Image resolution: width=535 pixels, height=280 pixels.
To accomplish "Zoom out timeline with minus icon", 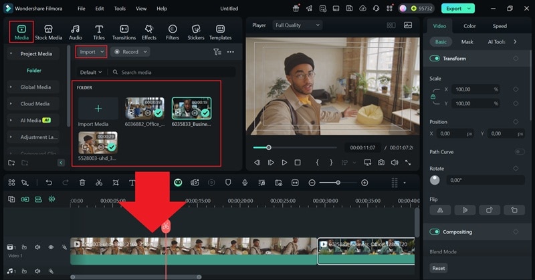I will coord(312,183).
